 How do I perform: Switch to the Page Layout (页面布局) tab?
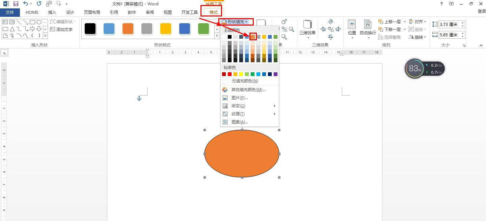92,12
